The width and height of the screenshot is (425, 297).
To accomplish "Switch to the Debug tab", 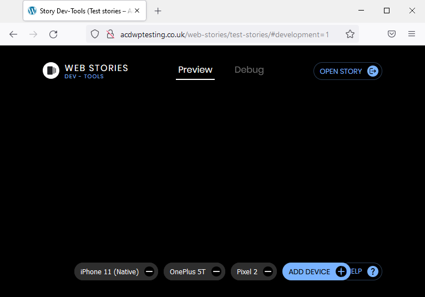I will coord(249,70).
